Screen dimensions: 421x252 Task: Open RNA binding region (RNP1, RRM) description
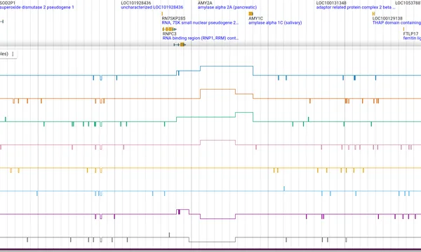click(x=200, y=38)
